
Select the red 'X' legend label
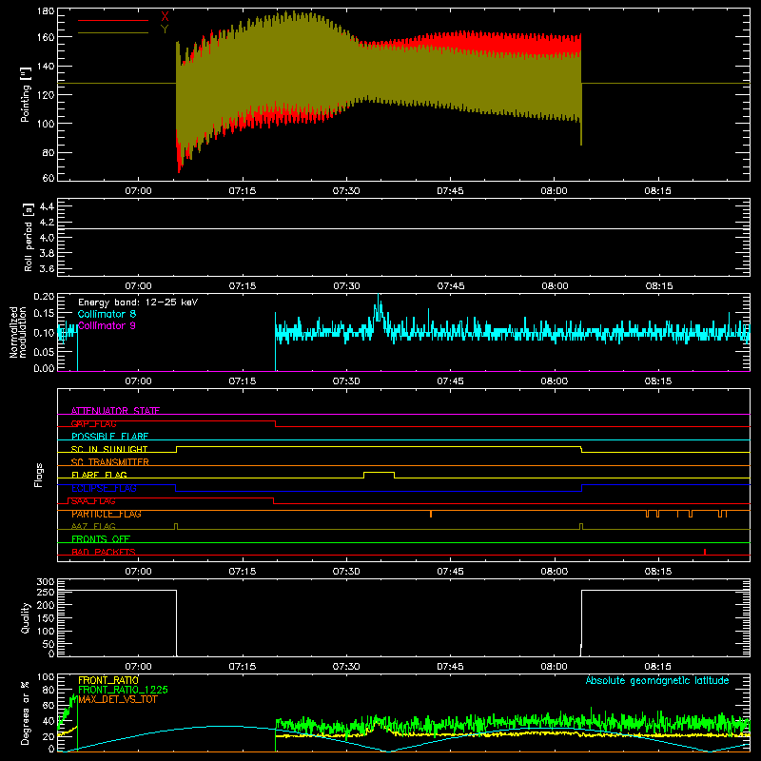(x=165, y=17)
